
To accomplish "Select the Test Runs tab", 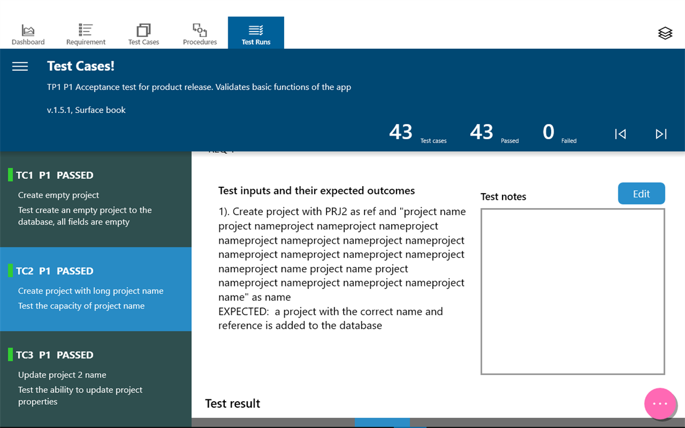I will click(x=256, y=33).
